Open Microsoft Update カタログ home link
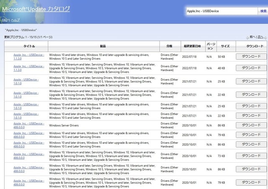 (36, 9)
